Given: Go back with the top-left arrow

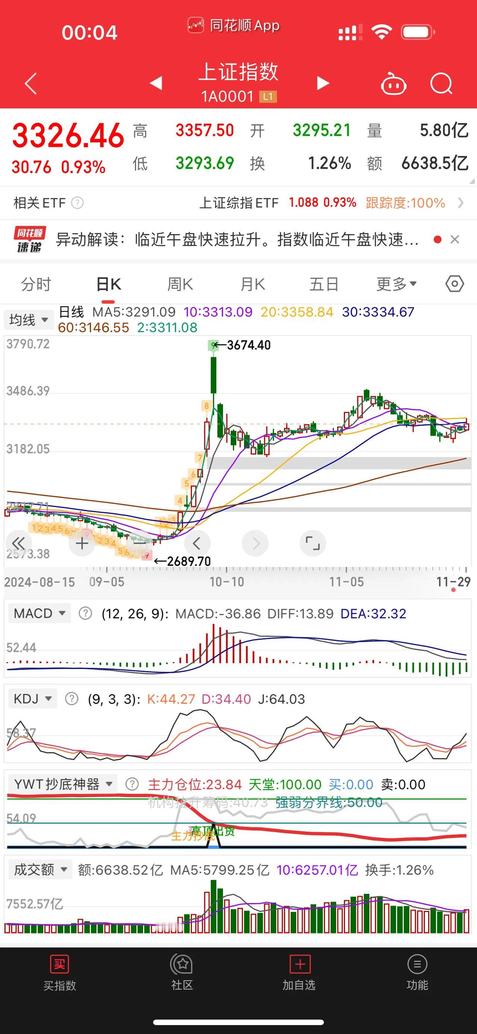Looking at the screenshot, I should point(31,83).
